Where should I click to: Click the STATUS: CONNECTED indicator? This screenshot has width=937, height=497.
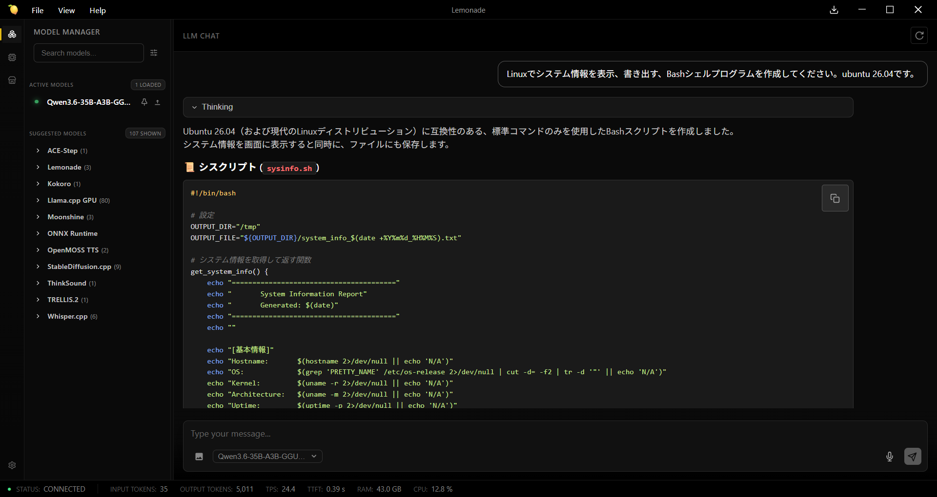pyautogui.click(x=47, y=489)
